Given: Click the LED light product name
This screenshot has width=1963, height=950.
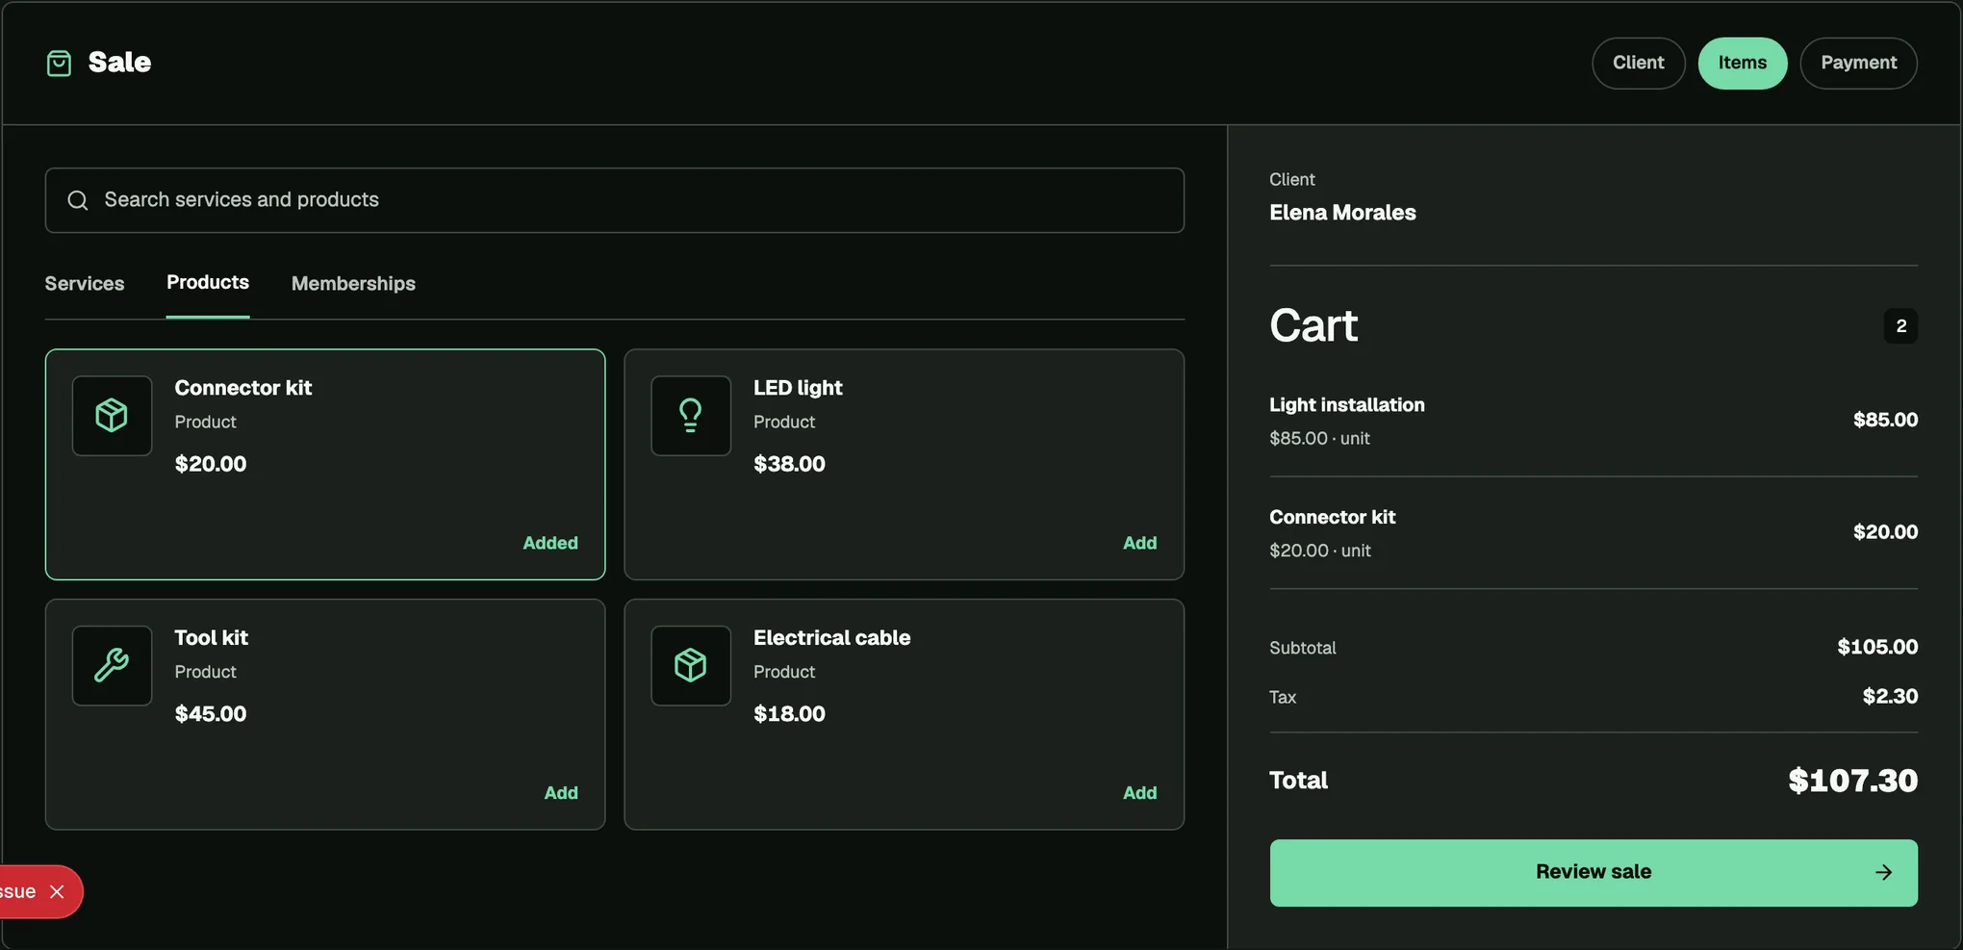Looking at the screenshot, I should click(798, 388).
